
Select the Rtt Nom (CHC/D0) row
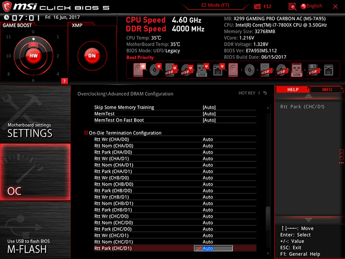(175, 223)
